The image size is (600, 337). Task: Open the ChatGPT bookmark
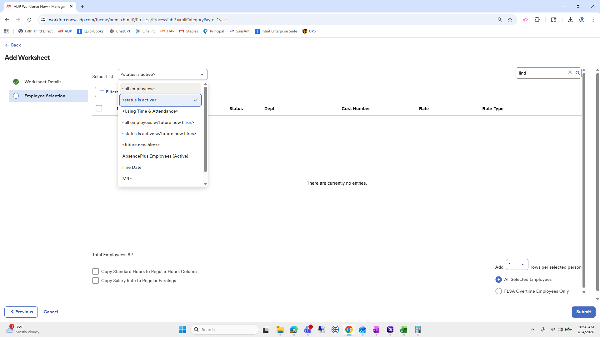click(x=120, y=31)
